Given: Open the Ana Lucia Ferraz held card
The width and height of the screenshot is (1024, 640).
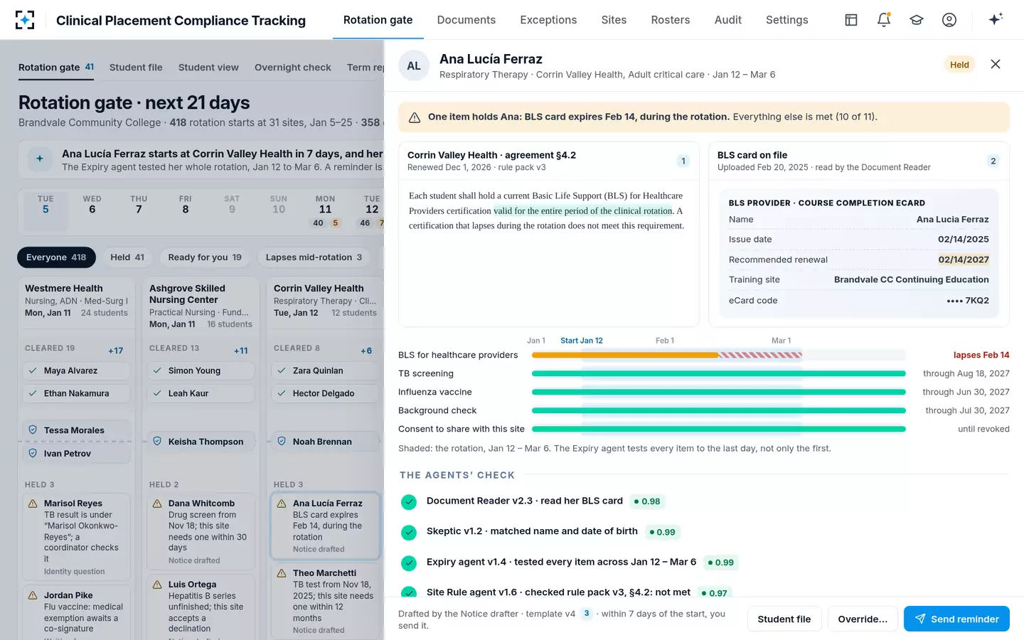Looking at the screenshot, I should pos(326,526).
